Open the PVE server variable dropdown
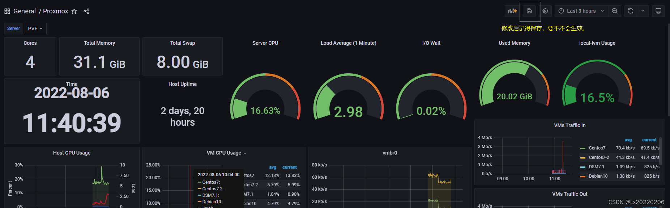 (35, 29)
